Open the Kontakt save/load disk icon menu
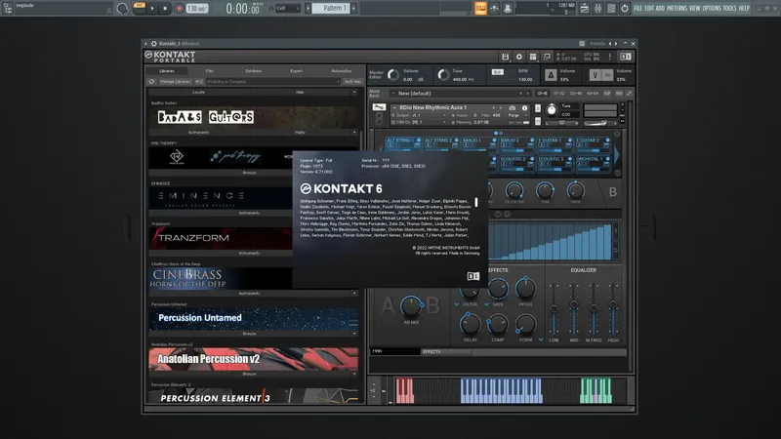781x439 pixels. [505, 57]
